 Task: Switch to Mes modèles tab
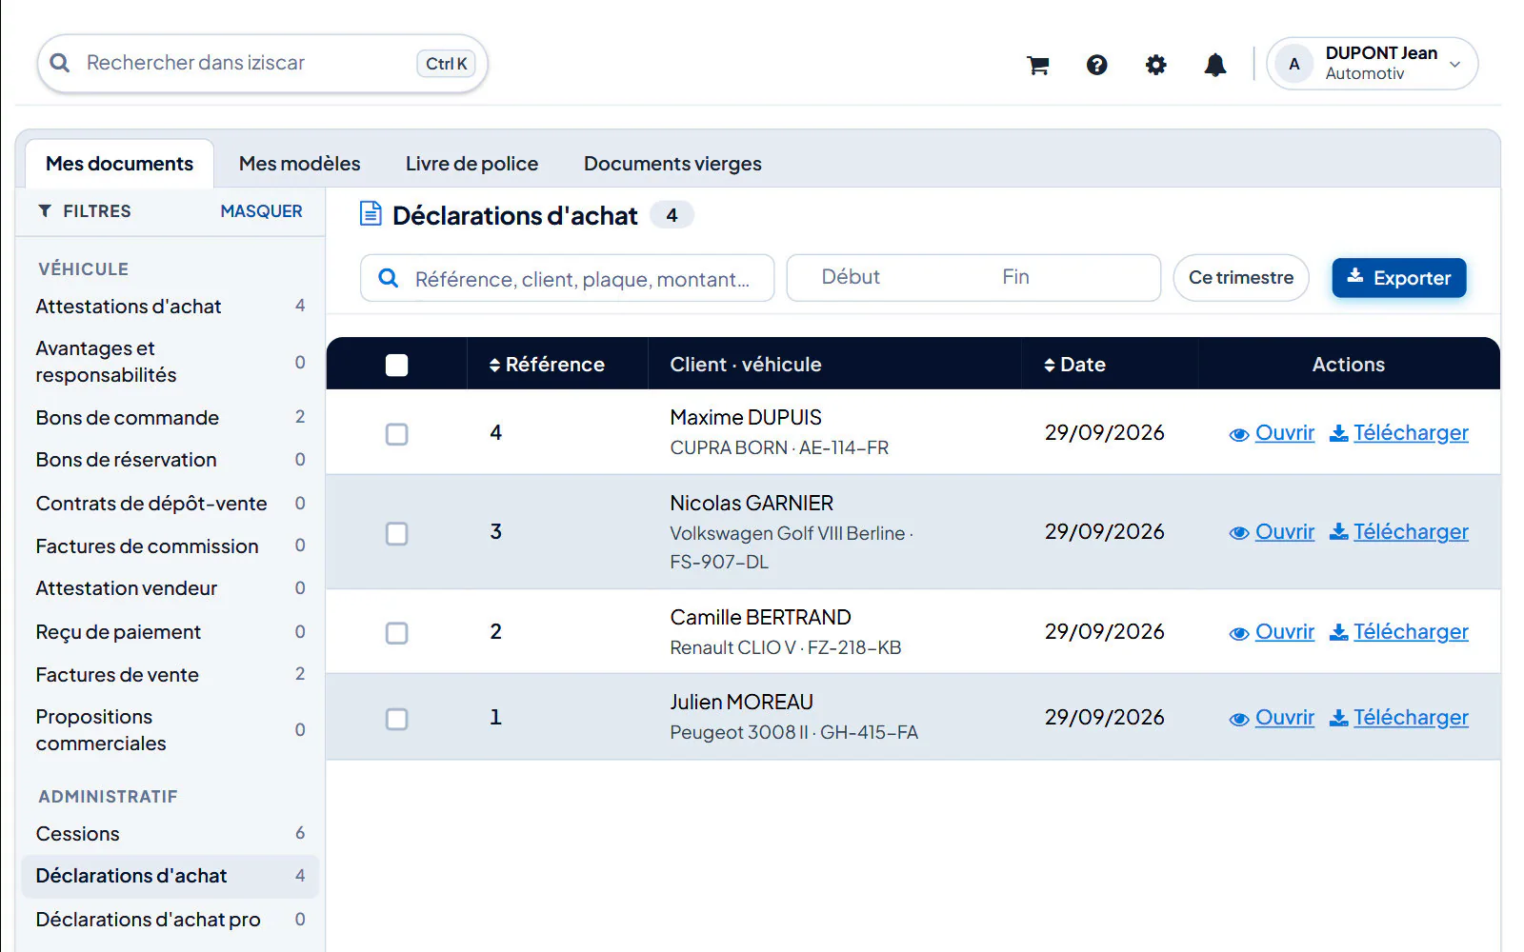coord(299,164)
